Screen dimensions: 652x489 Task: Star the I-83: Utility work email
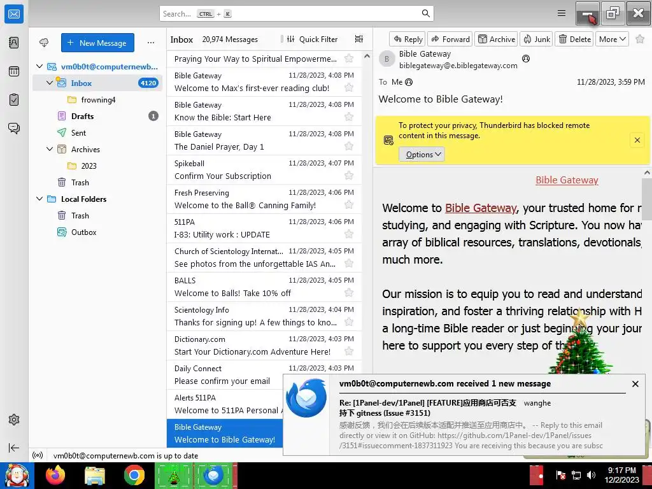(x=349, y=234)
